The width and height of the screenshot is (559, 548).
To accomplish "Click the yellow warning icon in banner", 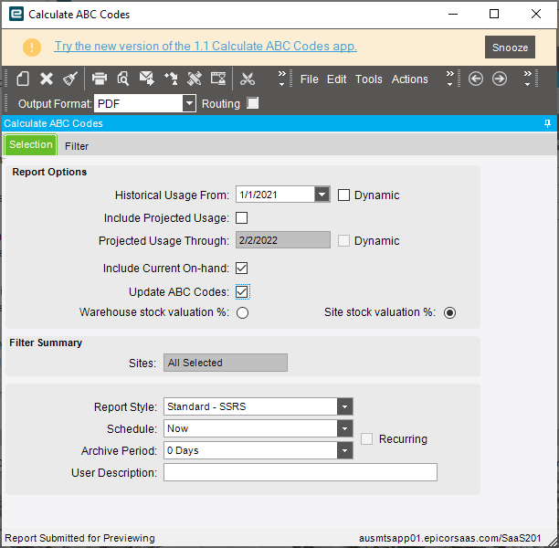I will pyautogui.click(x=32, y=47).
